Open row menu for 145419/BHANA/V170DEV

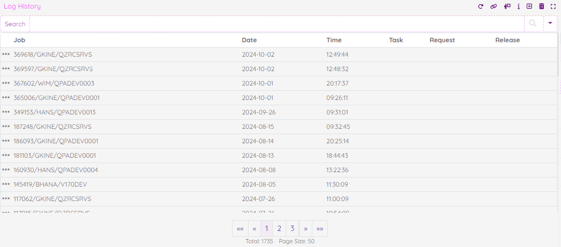click(x=6, y=184)
